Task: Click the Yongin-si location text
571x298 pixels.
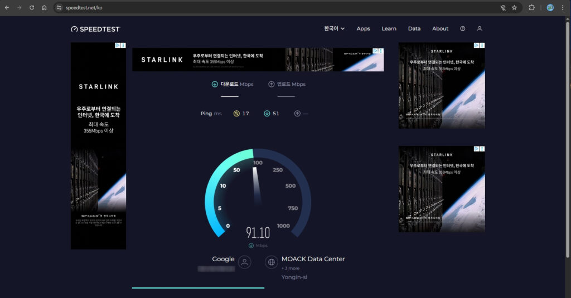Action: tap(294, 277)
